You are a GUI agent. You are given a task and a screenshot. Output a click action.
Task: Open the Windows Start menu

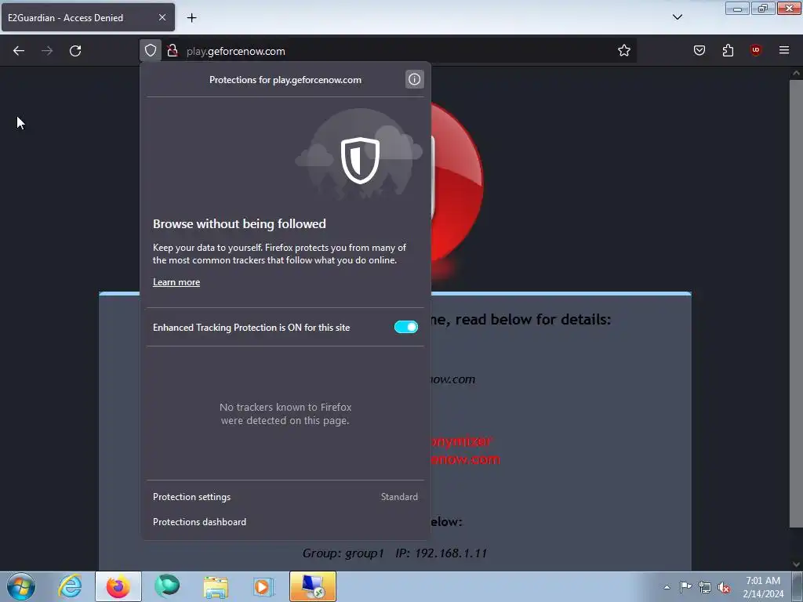click(x=20, y=586)
